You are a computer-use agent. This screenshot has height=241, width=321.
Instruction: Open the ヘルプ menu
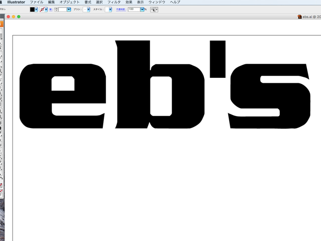pos(175,3)
